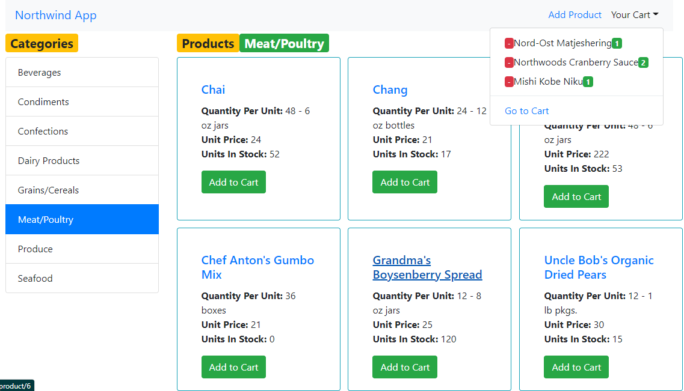Click the yellow Products heading badge
Image resolution: width=684 pixels, height=391 pixels.
(208, 43)
